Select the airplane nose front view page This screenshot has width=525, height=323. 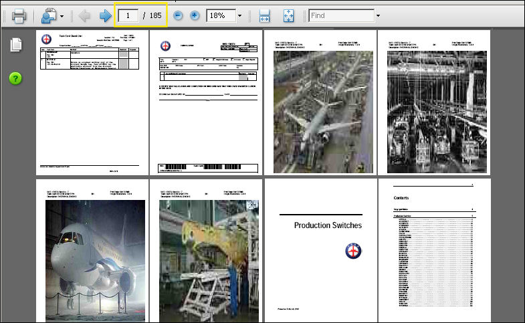(x=92, y=251)
